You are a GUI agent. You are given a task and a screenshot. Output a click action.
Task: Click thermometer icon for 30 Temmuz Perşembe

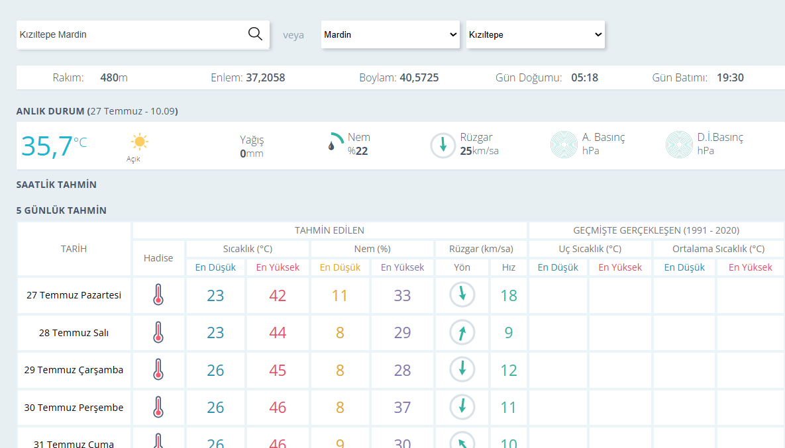click(158, 407)
